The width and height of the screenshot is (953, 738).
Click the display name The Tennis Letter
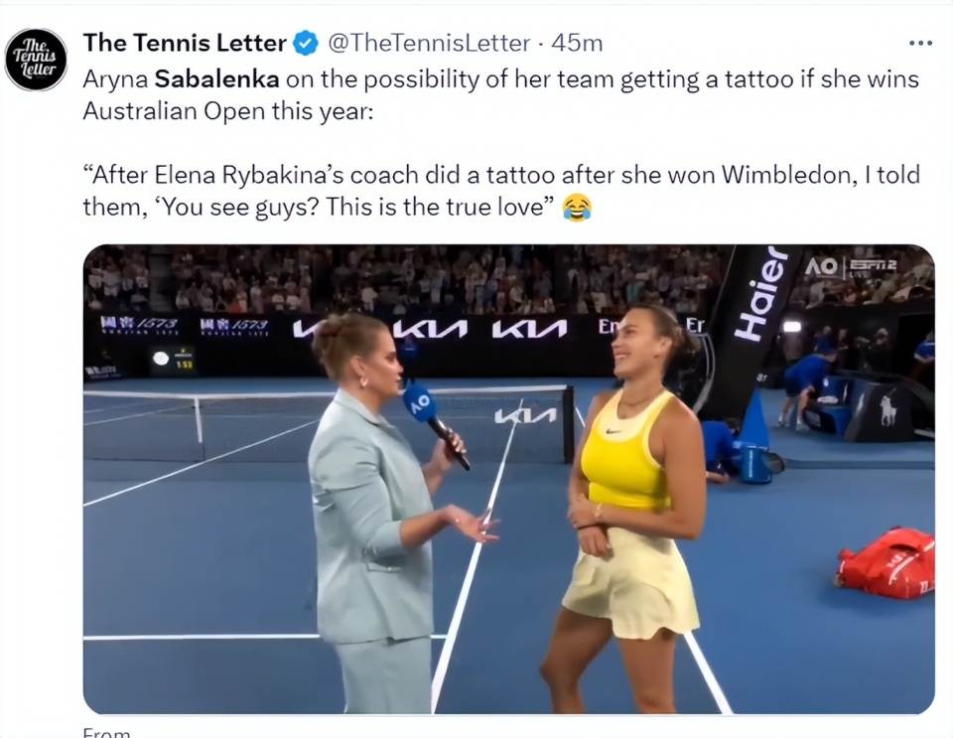click(185, 43)
